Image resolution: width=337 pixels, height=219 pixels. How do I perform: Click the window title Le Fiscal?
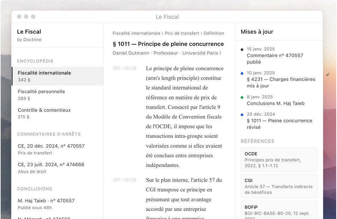tap(167, 17)
